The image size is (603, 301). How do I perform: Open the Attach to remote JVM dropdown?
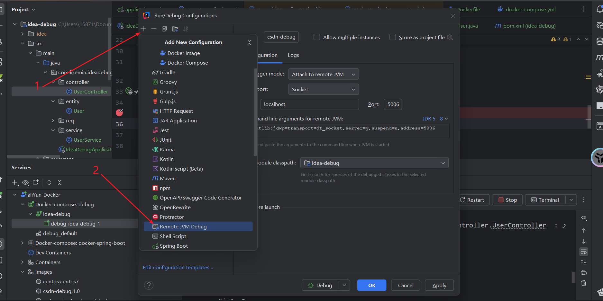pos(323,74)
